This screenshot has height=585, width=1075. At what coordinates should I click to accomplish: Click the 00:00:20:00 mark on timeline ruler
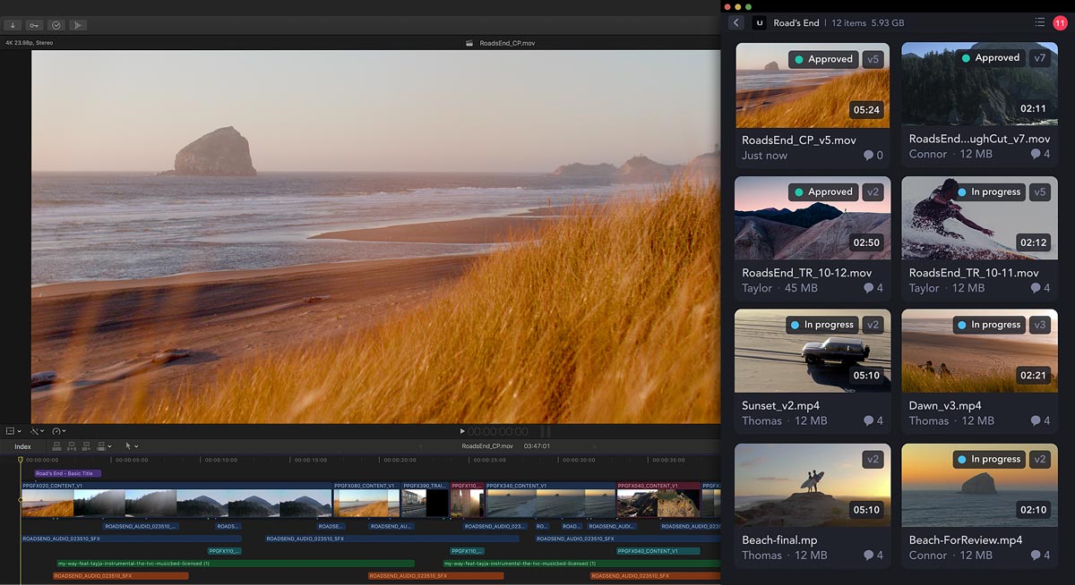click(x=400, y=460)
